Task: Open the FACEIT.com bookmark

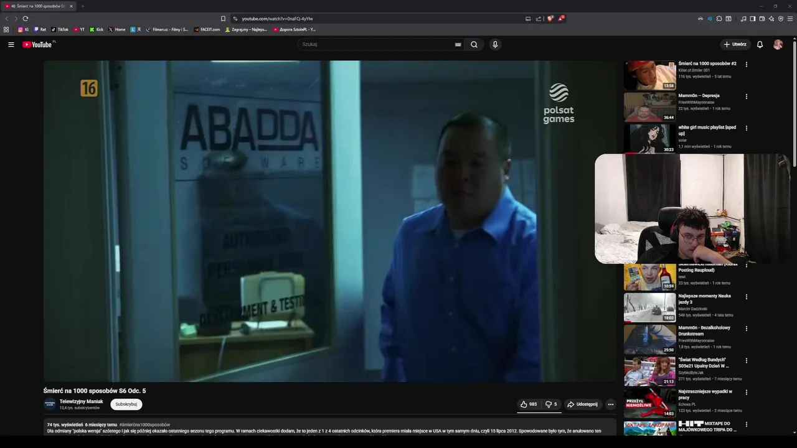Action: 207,29
